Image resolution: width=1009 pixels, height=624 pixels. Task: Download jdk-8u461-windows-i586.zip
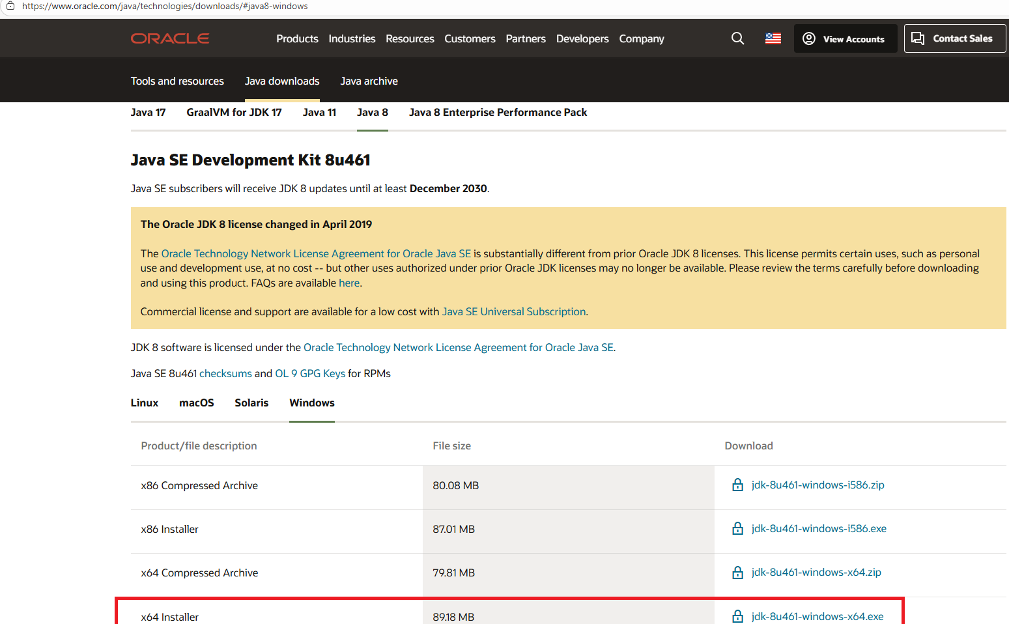click(817, 485)
